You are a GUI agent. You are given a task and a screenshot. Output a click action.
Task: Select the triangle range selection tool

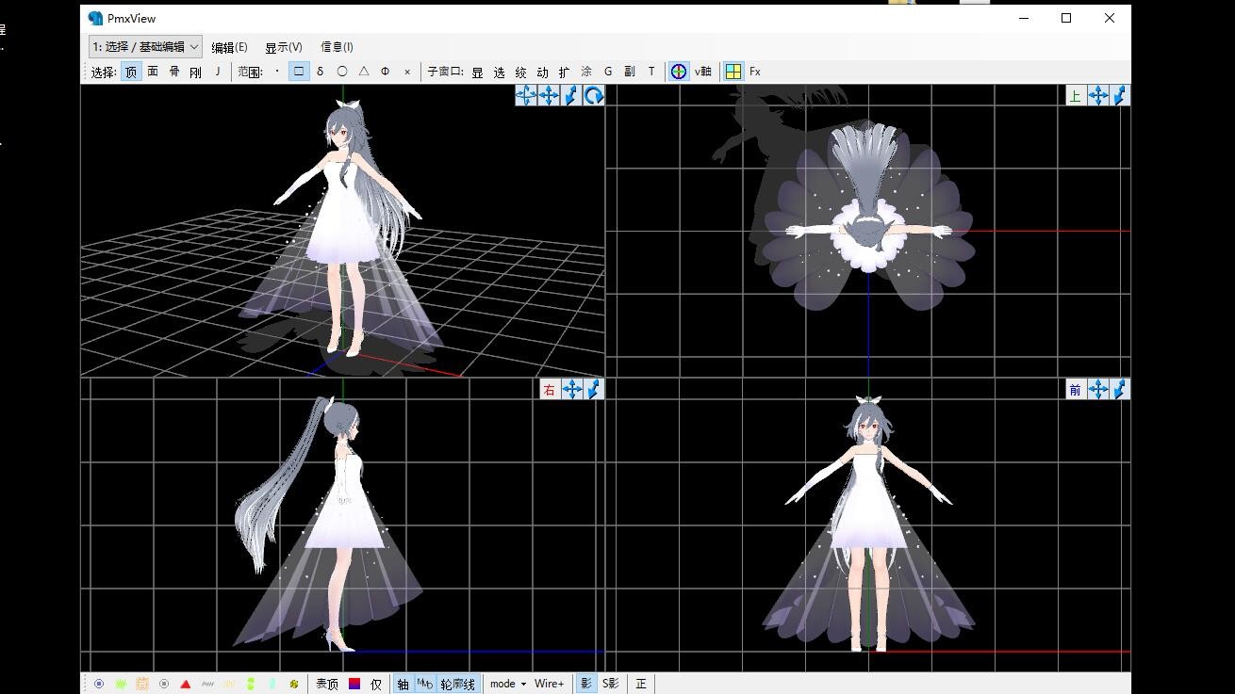click(364, 72)
